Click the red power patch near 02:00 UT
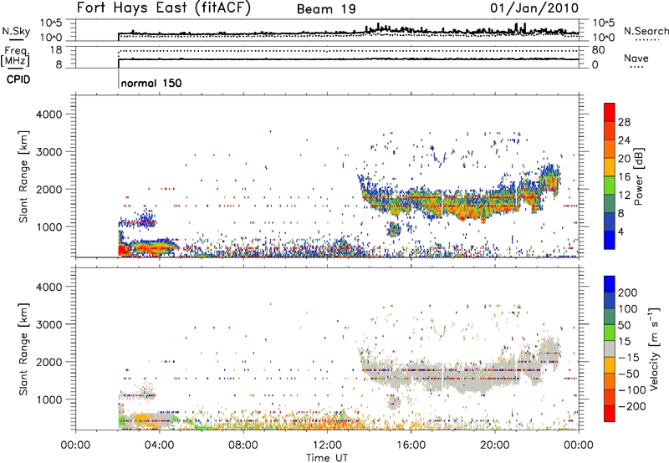 click(x=124, y=249)
